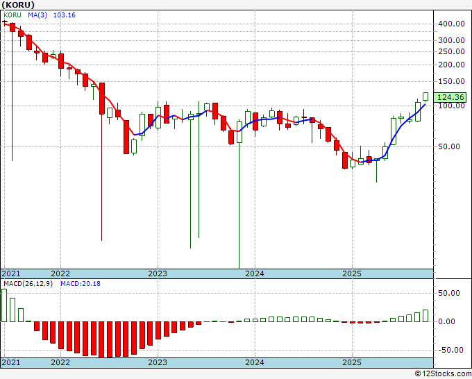Click the 300.00 price axis label

pos(450,40)
